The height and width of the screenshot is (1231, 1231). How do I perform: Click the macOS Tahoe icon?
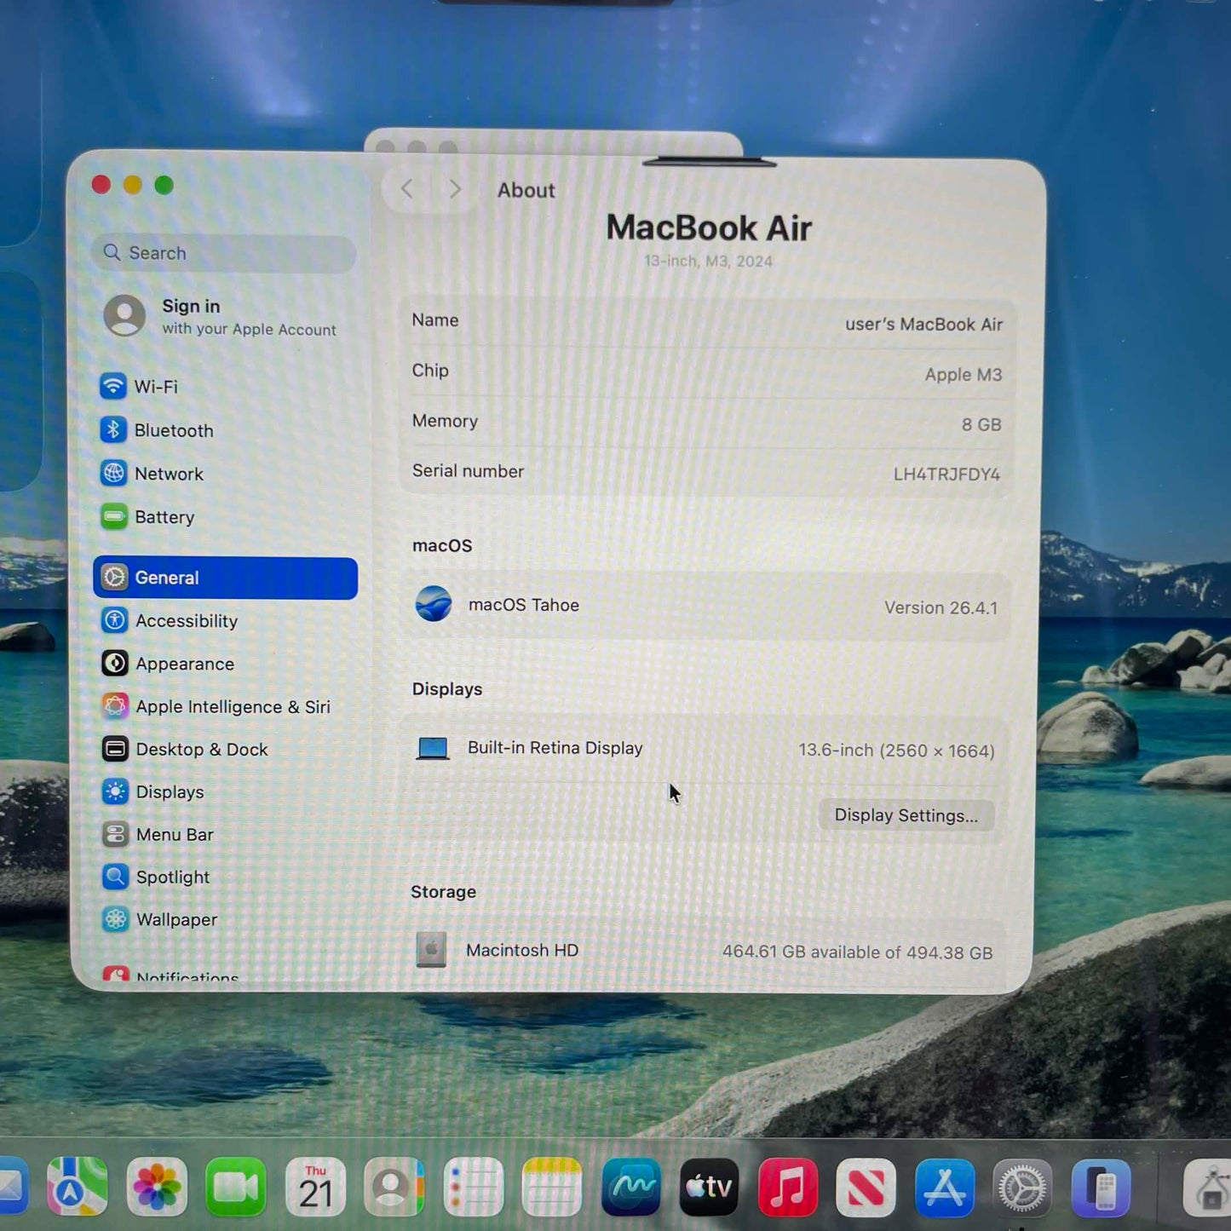pos(433,604)
